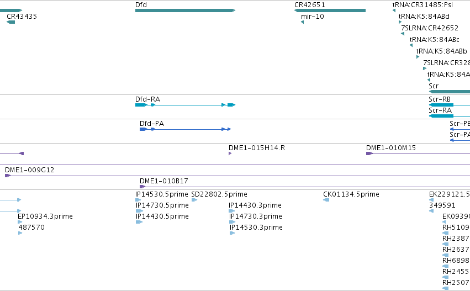Click the DME1-009G12 BAC clone label
This screenshot has height=291, width=470.
[30, 170]
